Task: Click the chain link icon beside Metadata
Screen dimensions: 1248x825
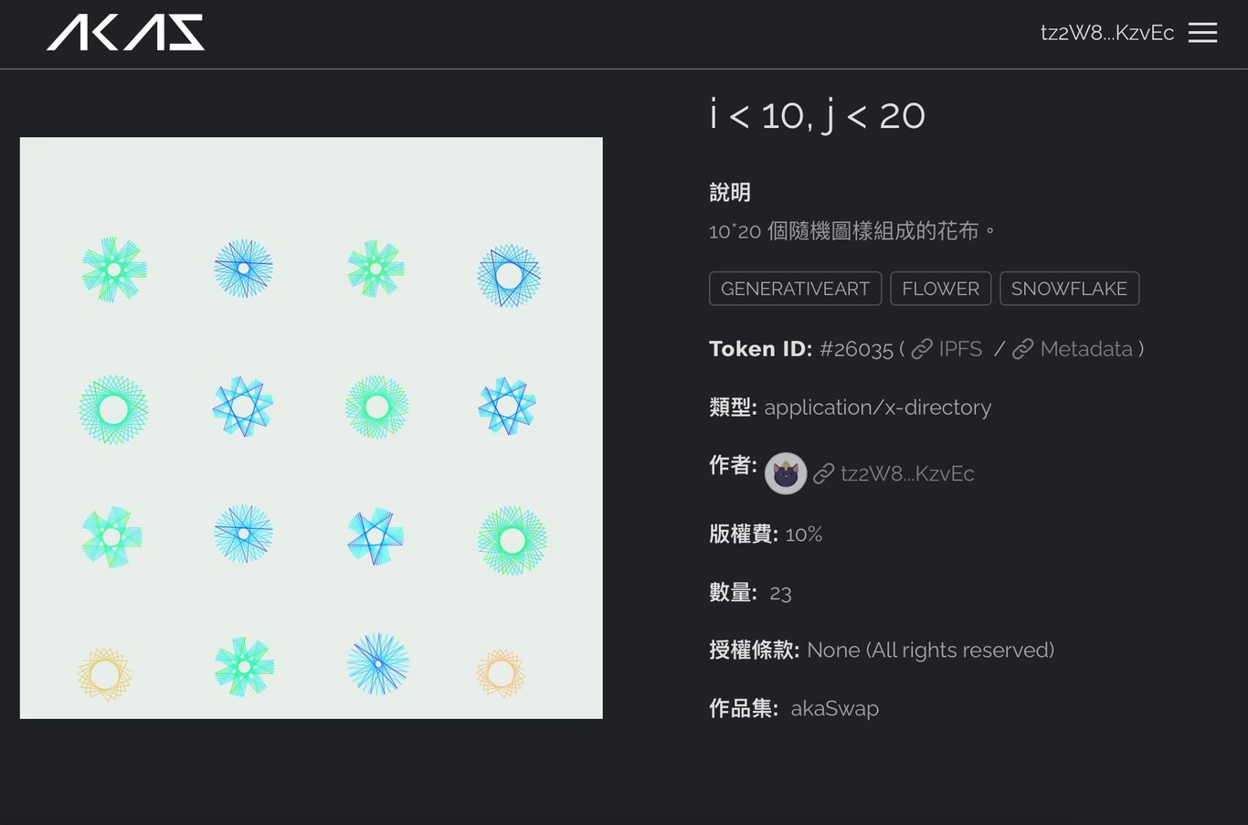Action: click(x=1023, y=349)
